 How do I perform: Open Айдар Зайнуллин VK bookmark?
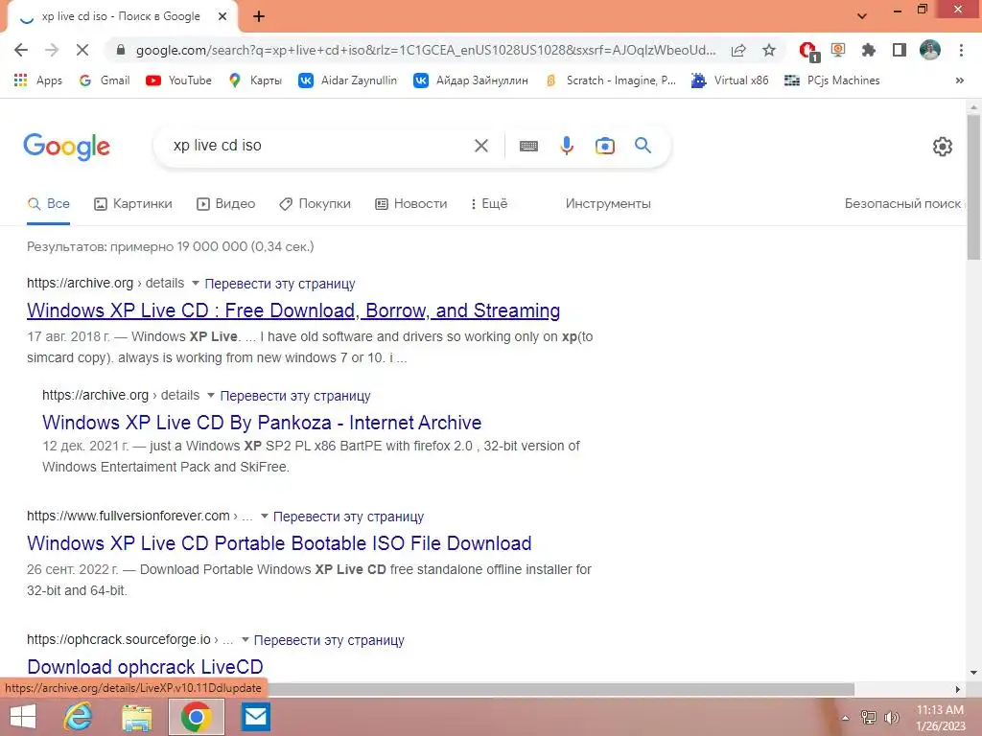click(471, 80)
